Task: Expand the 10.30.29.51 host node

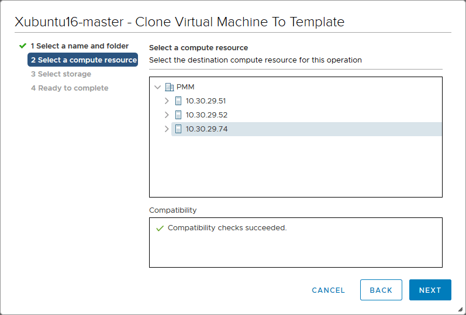Action: point(167,101)
